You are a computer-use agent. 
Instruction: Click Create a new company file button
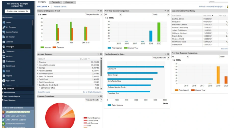click(x=17, y=11)
